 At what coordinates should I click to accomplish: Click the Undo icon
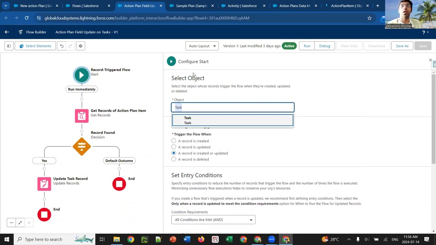click(x=62, y=46)
